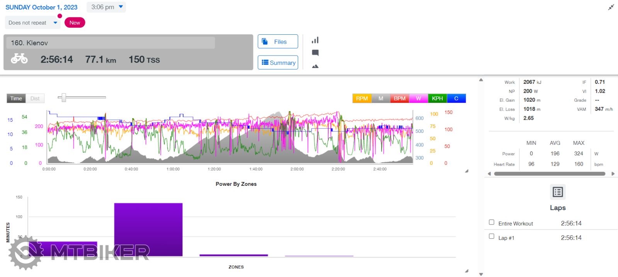Image resolution: width=618 pixels, height=277 pixels.
Task: Toggle the KPH speed series
Action: (x=437, y=99)
